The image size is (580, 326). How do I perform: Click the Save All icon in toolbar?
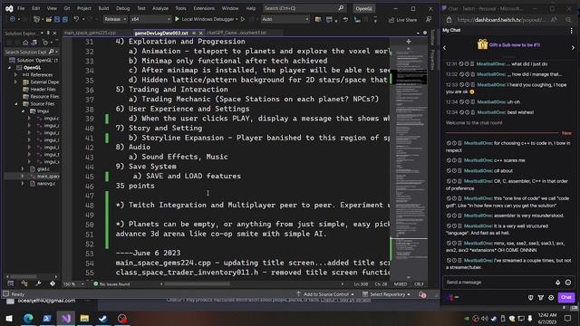click(65, 19)
